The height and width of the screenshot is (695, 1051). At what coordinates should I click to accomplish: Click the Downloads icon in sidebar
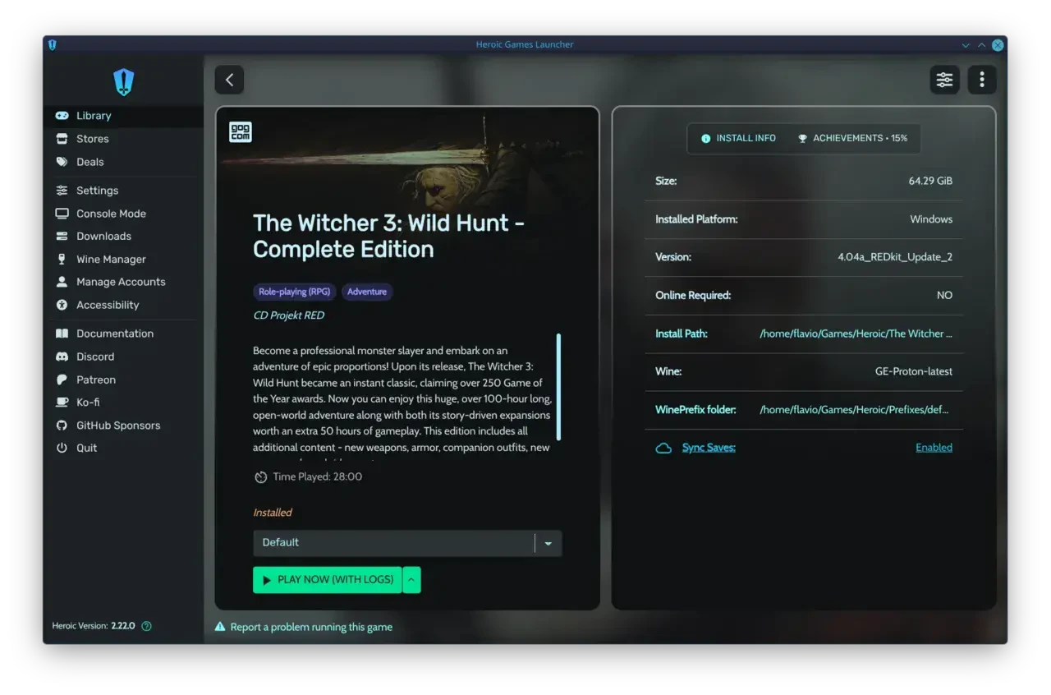(x=62, y=236)
